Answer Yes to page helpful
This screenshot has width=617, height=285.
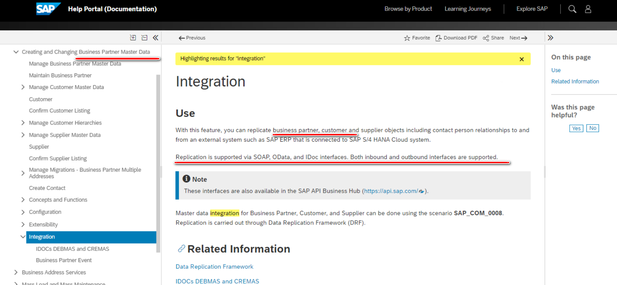click(576, 128)
